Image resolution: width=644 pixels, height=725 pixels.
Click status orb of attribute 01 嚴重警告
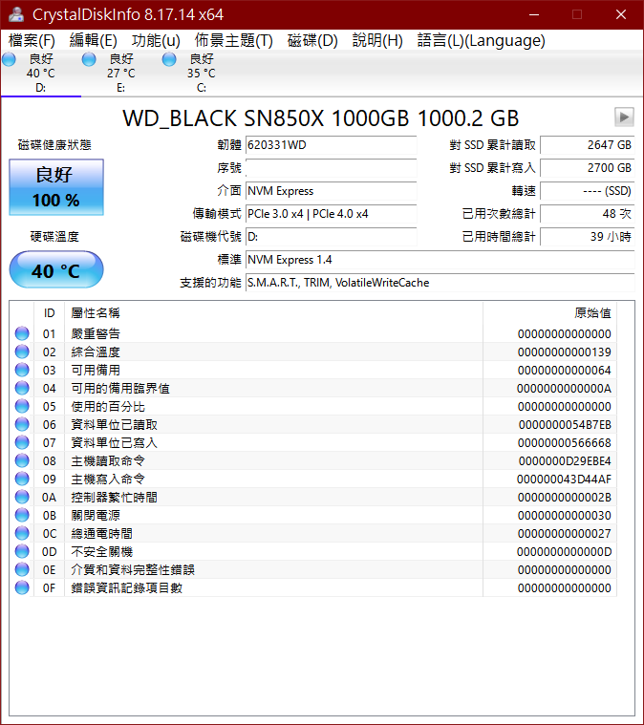22,333
